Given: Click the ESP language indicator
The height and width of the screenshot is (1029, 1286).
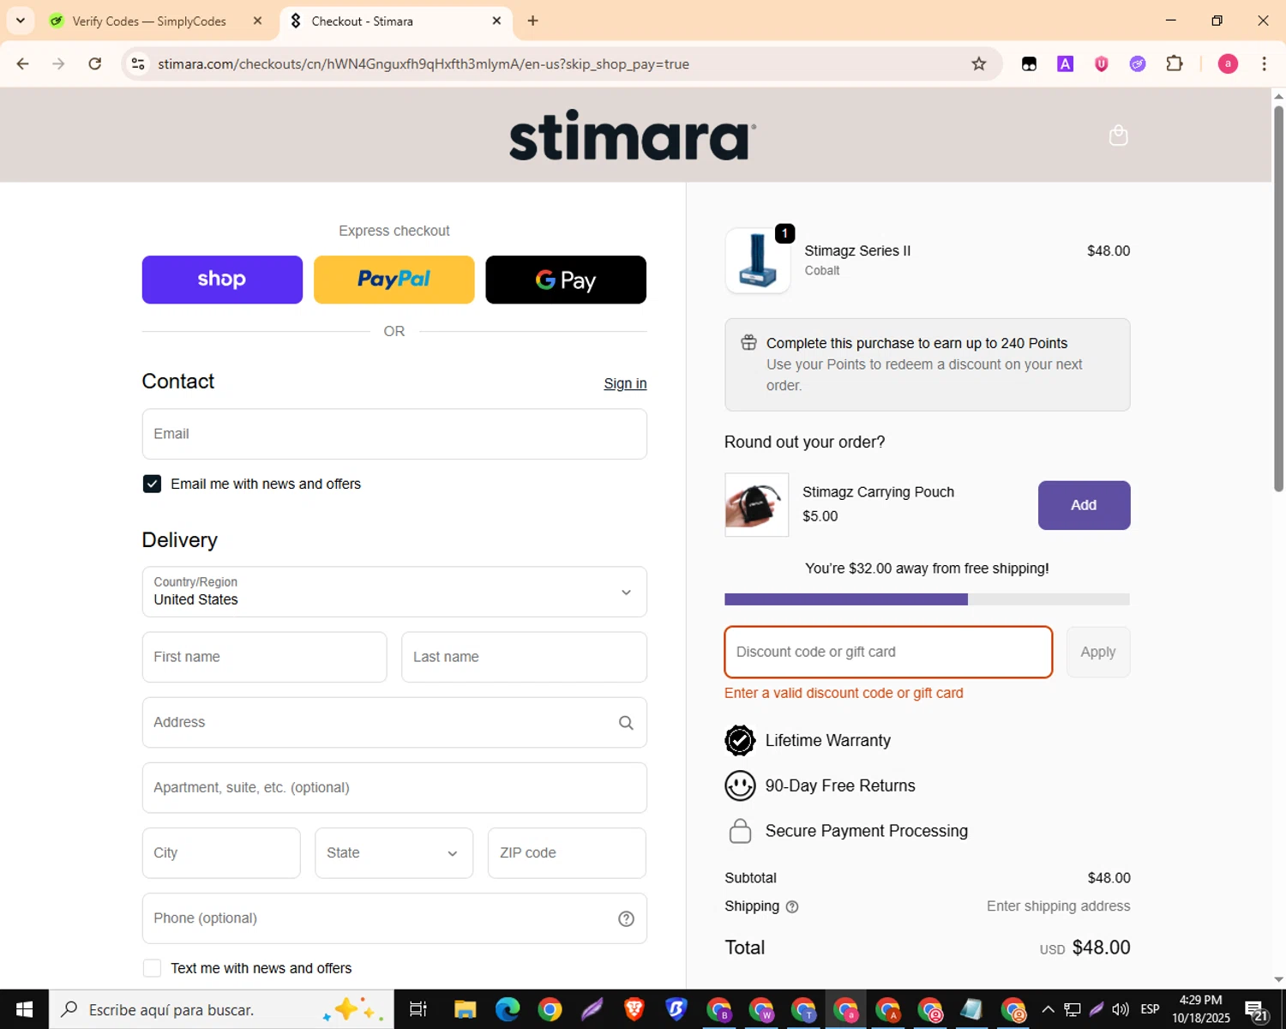Looking at the screenshot, I should (x=1150, y=1009).
